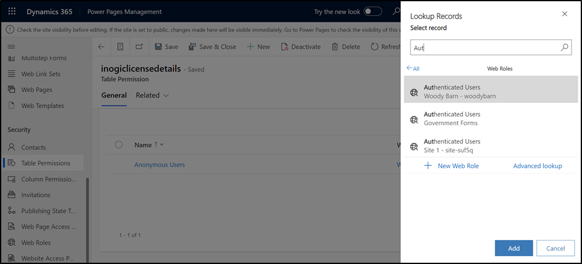The height and width of the screenshot is (264, 582).
Task: Create a New Web Role
Action: click(x=452, y=166)
